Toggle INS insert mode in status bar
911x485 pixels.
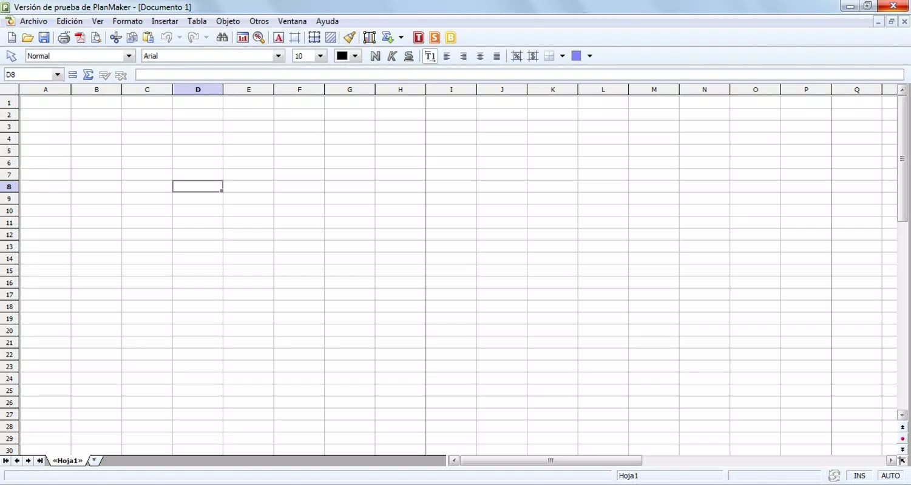(859, 476)
